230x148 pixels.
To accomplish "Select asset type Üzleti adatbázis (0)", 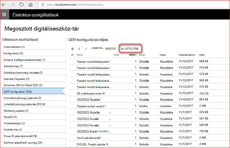I will (x=34, y=47).
